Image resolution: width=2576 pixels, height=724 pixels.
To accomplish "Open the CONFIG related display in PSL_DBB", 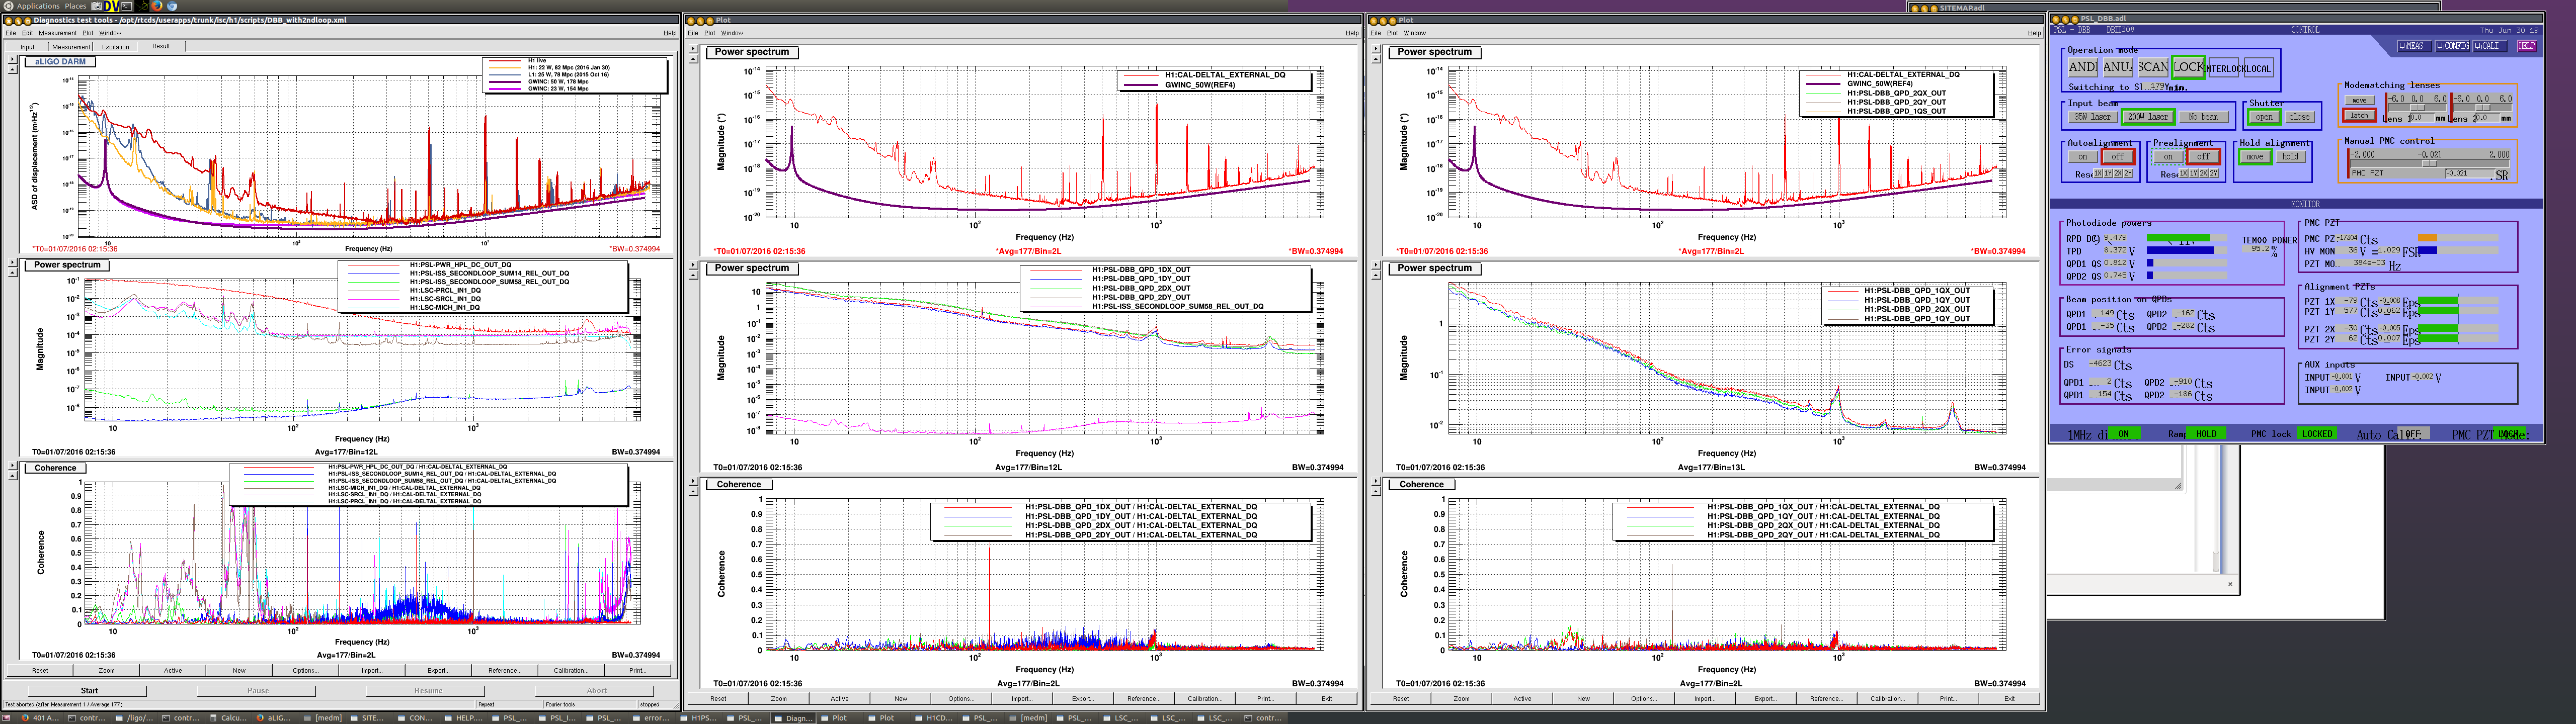I will click(2452, 46).
